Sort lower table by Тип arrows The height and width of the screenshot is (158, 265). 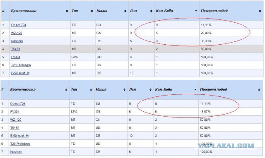pyautogui.click(x=91, y=90)
